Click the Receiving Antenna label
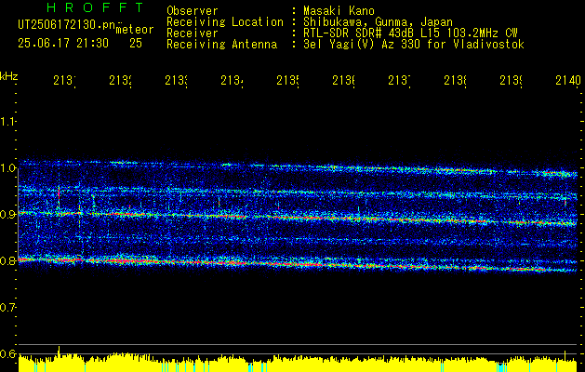 (222, 45)
